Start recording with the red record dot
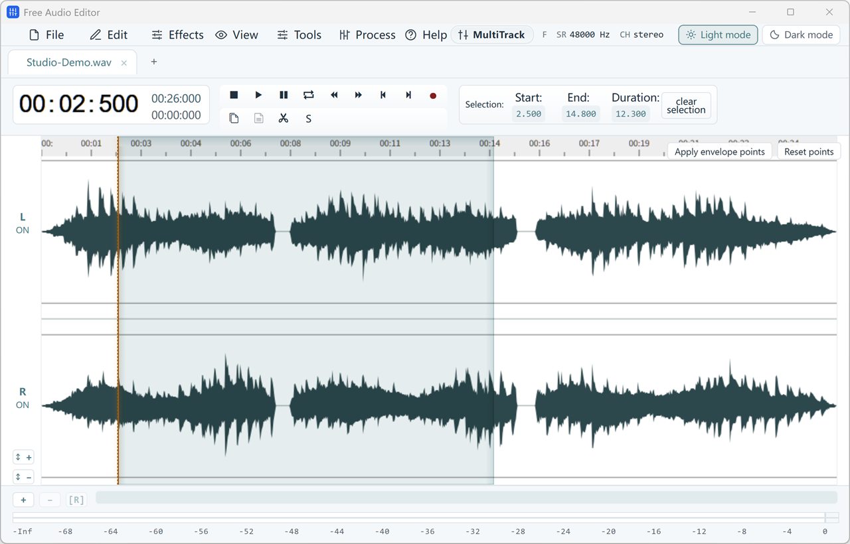Screen dimensions: 850x544 click(x=433, y=96)
